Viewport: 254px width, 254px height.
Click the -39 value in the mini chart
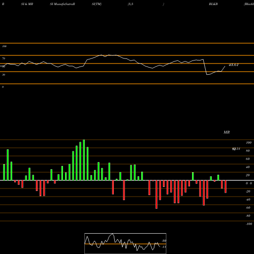click(x=164, y=241)
